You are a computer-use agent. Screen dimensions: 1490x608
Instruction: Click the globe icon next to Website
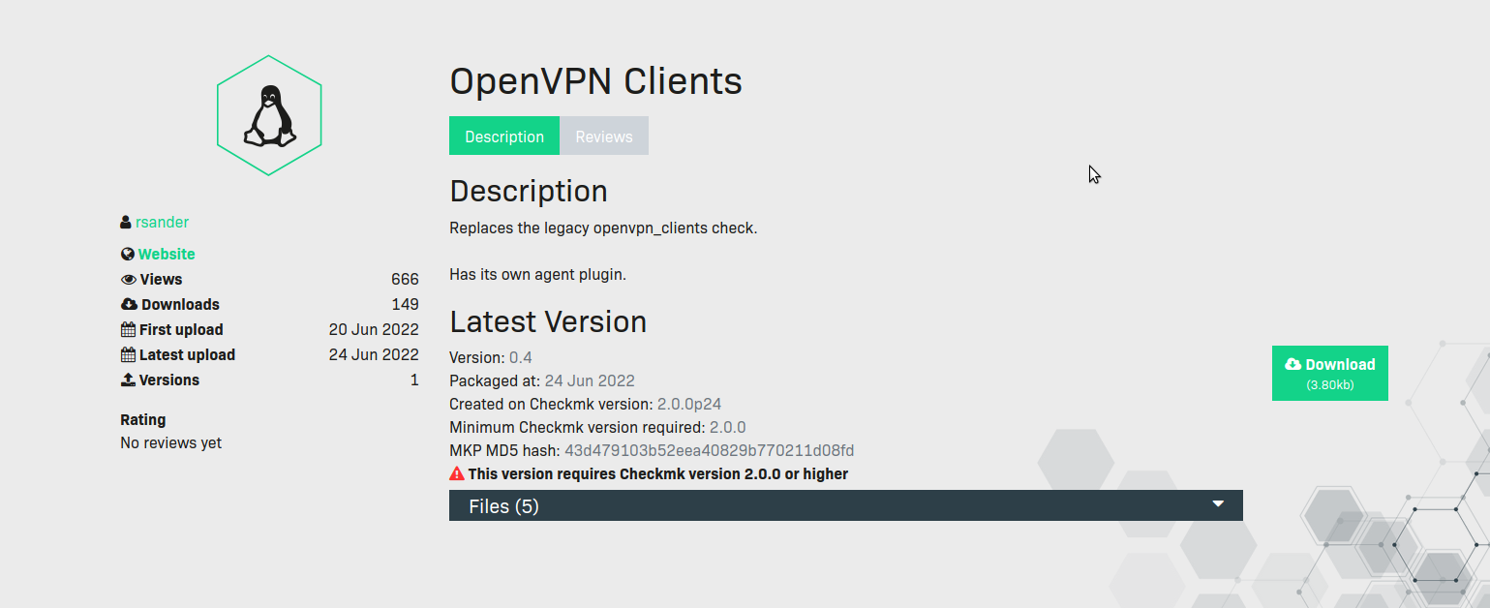[x=127, y=255]
